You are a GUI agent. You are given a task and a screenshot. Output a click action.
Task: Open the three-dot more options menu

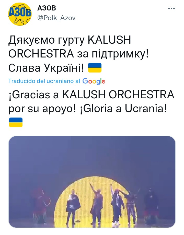click(x=171, y=8)
